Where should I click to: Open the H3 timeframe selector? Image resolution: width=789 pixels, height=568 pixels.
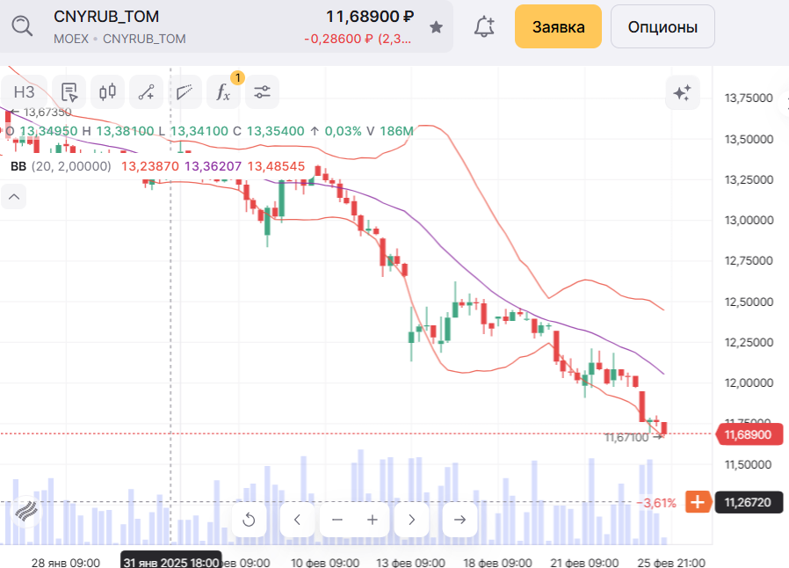25,91
